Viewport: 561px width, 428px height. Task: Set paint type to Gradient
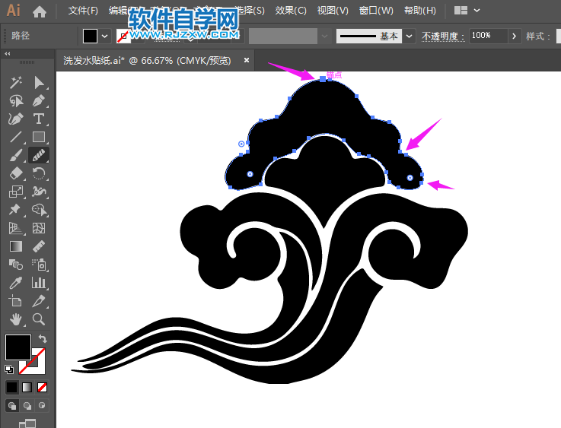click(x=27, y=387)
